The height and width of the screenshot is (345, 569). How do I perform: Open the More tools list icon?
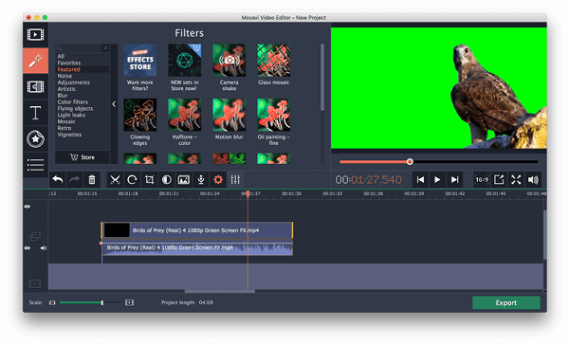pyautogui.click(x=35, y=165)
